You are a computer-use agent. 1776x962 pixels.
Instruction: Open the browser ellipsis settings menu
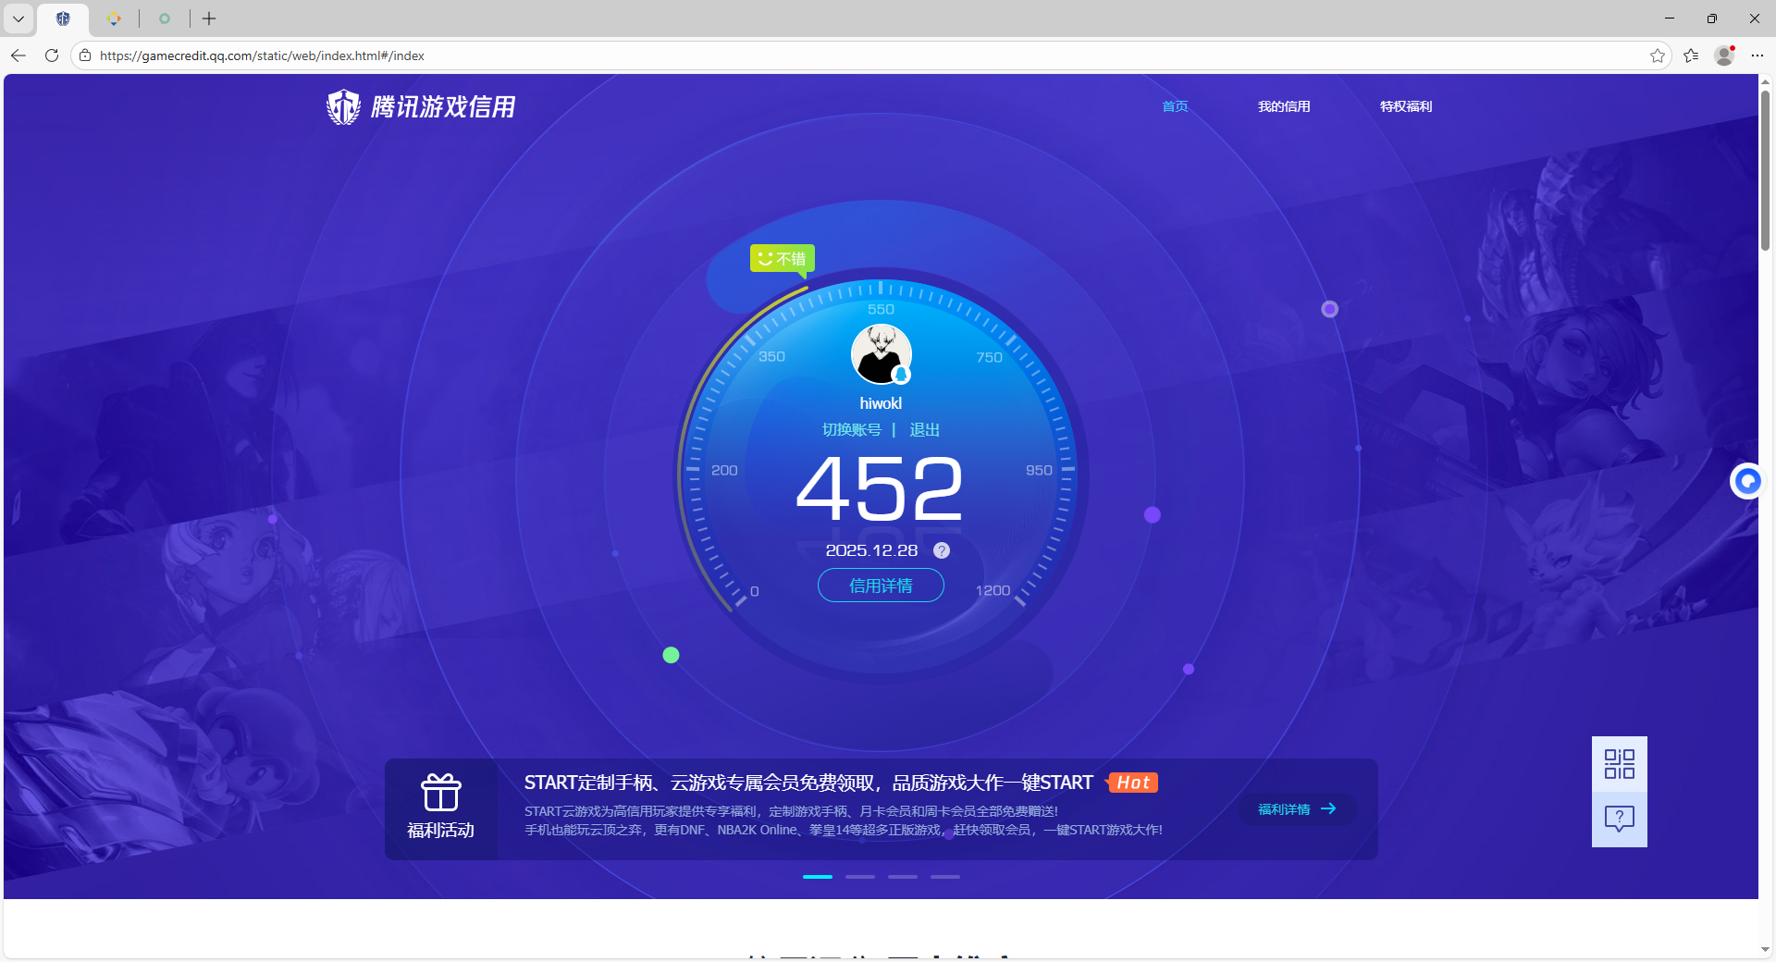tap(1758, 55)
